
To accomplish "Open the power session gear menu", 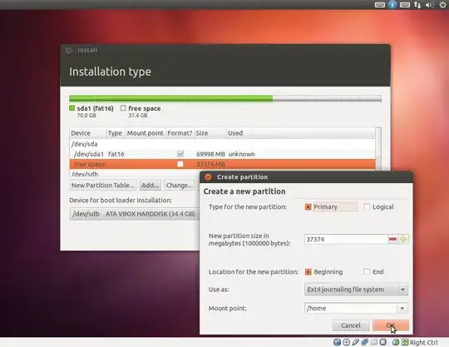I will pyautogui.click(x=442, y=5).
